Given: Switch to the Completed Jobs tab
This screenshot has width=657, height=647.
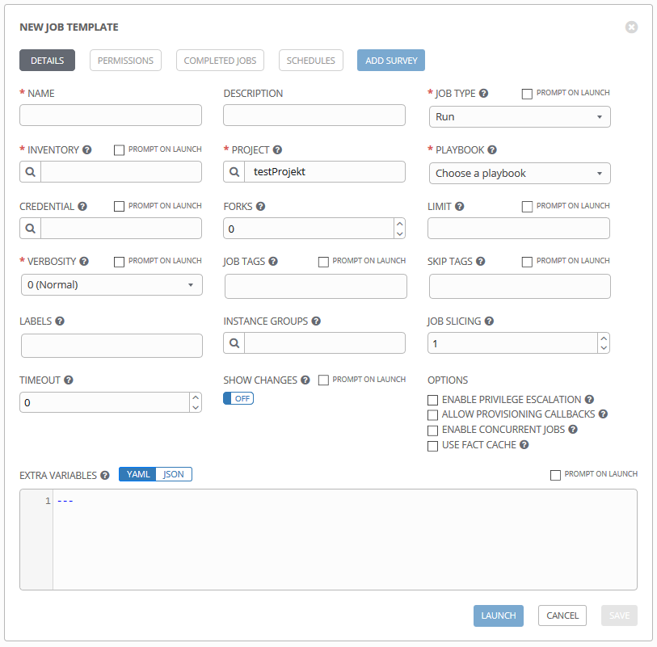Looking at the screenshot, I should point(220,61).
